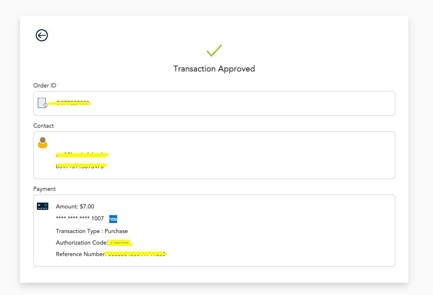Image resolution: width=433 pixels, height=295 pixels.
Task: Click the Contact section label
Action: (43, 126)
